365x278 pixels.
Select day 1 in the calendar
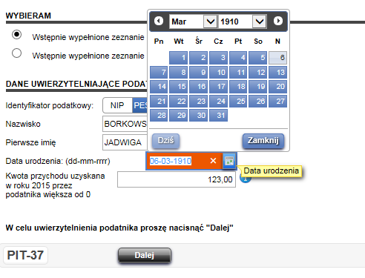(x=179, y=58)
